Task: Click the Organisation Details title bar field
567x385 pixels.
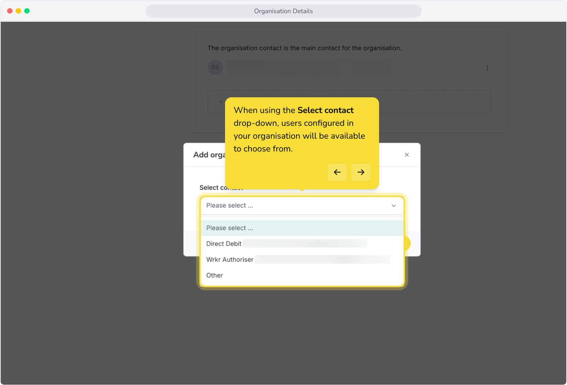Action: coord(283,11)
